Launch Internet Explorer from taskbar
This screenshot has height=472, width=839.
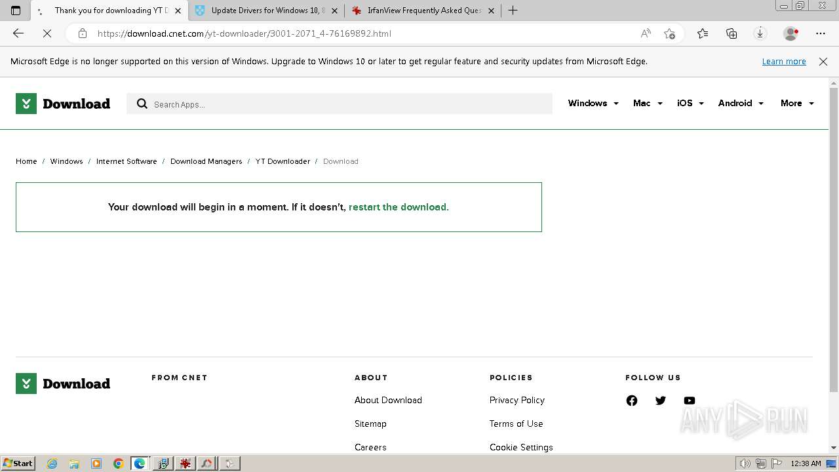[x=52, y=463]
